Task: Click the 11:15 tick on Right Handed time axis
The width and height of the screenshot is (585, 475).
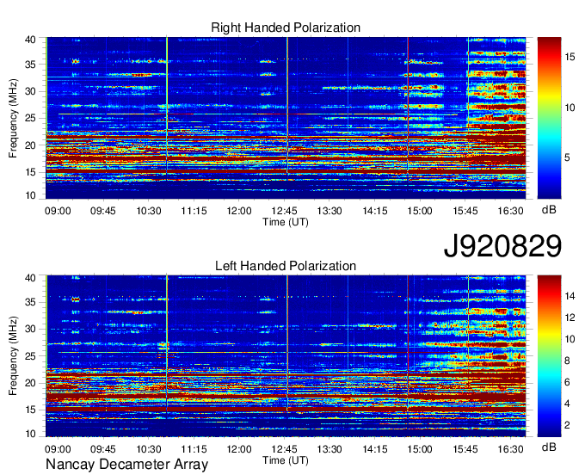Action: (194, 211)
